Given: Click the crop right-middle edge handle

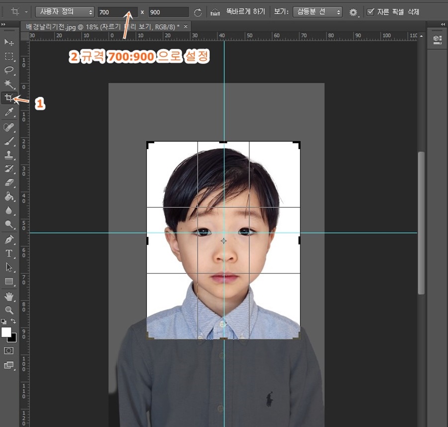Looking at the screenshot, I should [x=299, y=240].
